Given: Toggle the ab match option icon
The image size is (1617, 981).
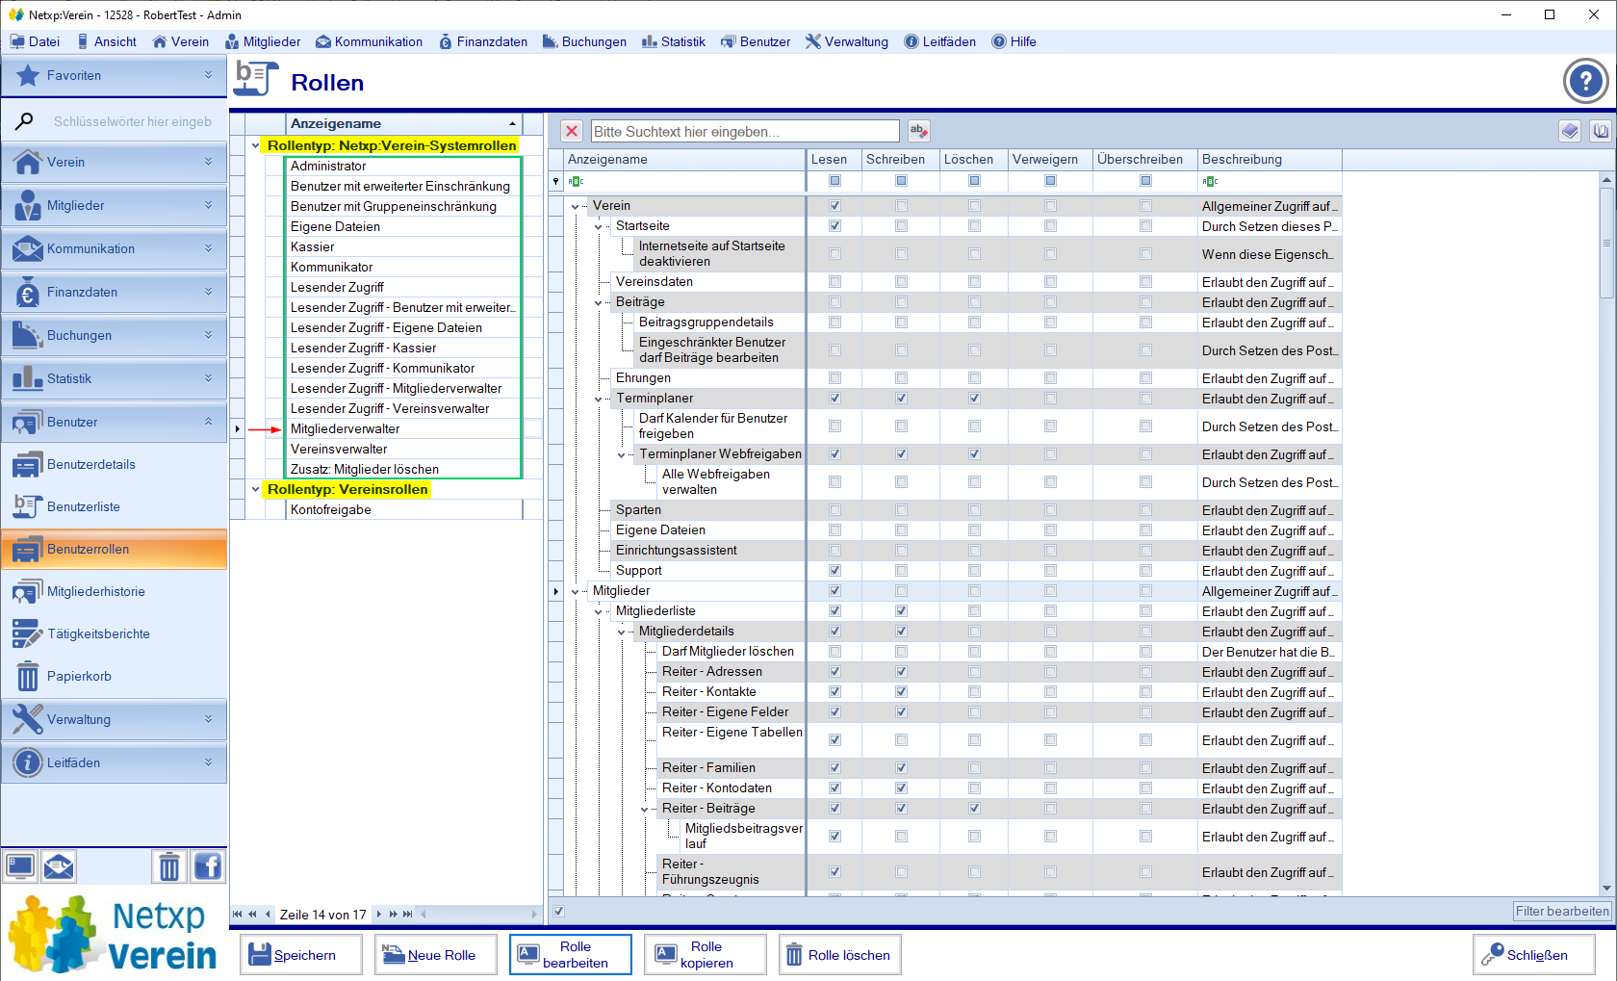Looking at the screenshot, I should (918, 131).
